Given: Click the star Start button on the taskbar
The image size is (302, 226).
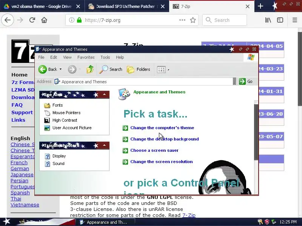Looking at the screenshot, I should pos(6,221).
